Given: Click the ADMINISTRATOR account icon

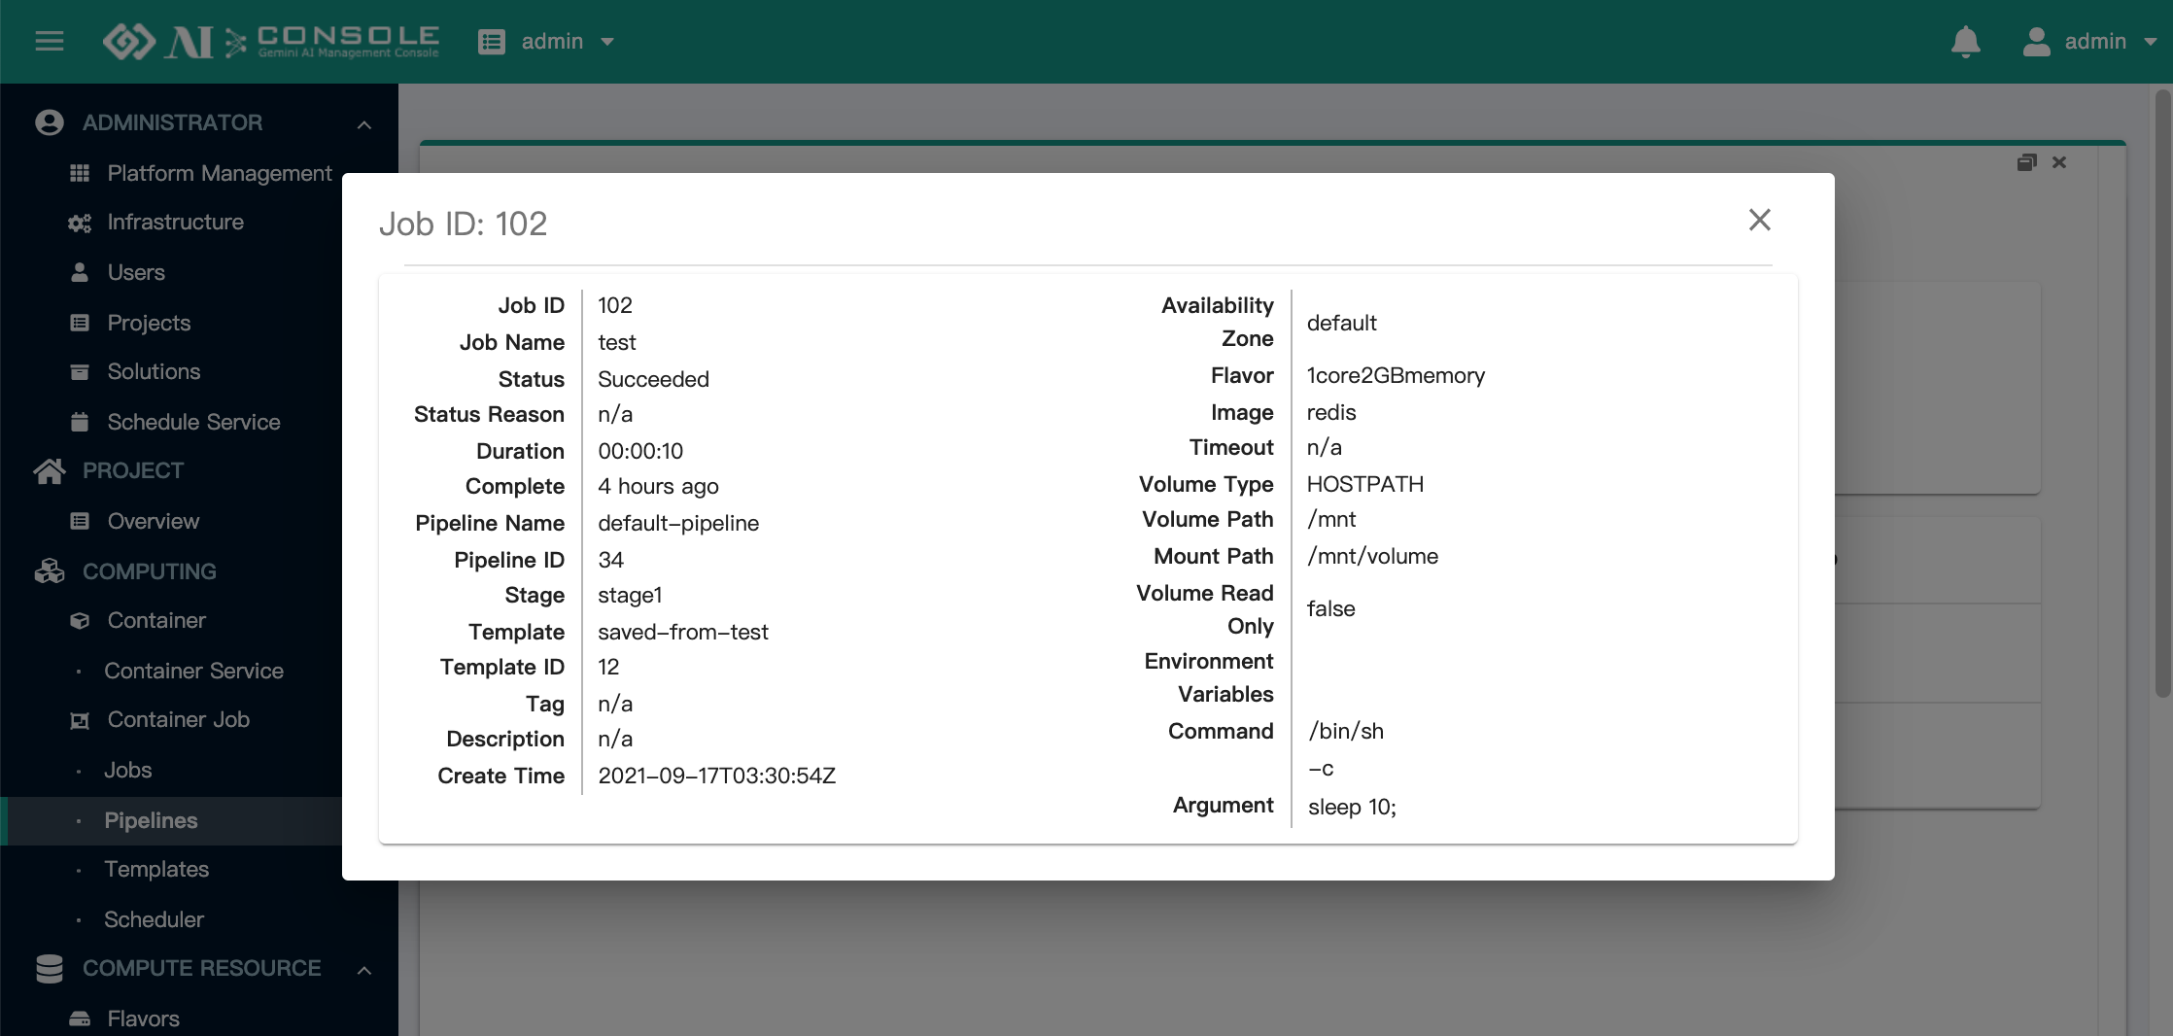Looking at the screenshot, I should [x=50, y=122].
